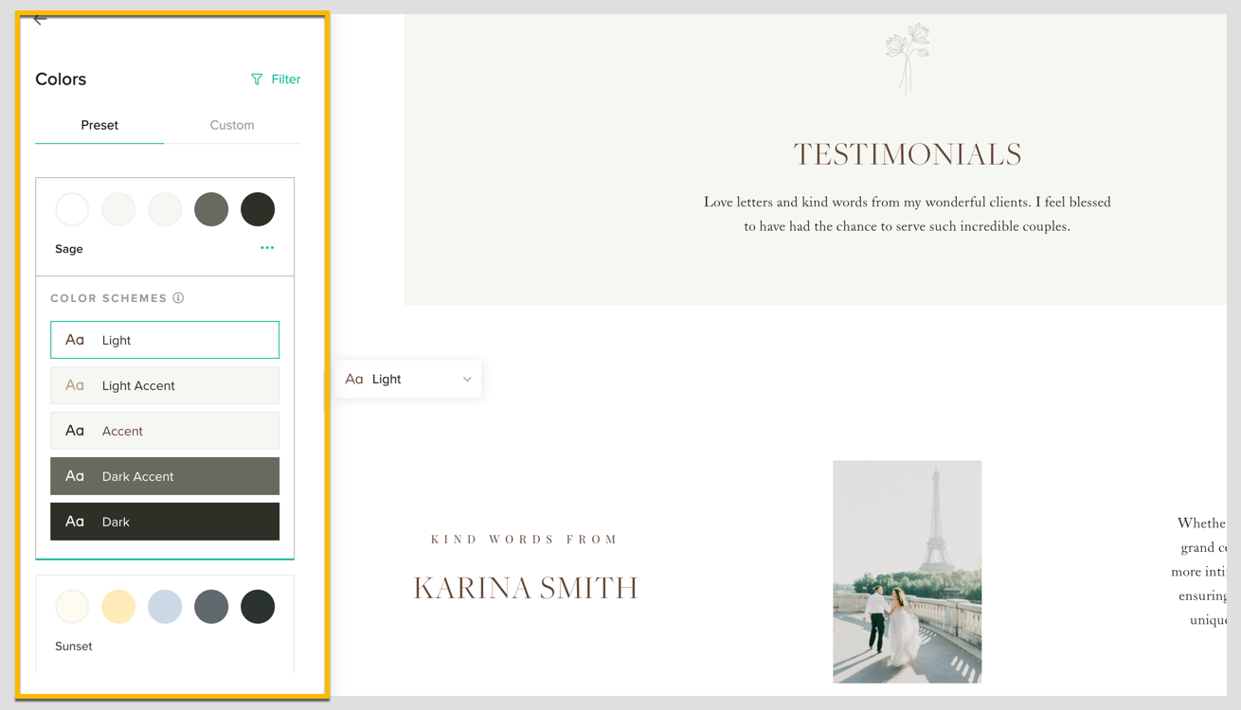
Task: Click the TESTIMONIALS heading
Action: click(908, 154)
